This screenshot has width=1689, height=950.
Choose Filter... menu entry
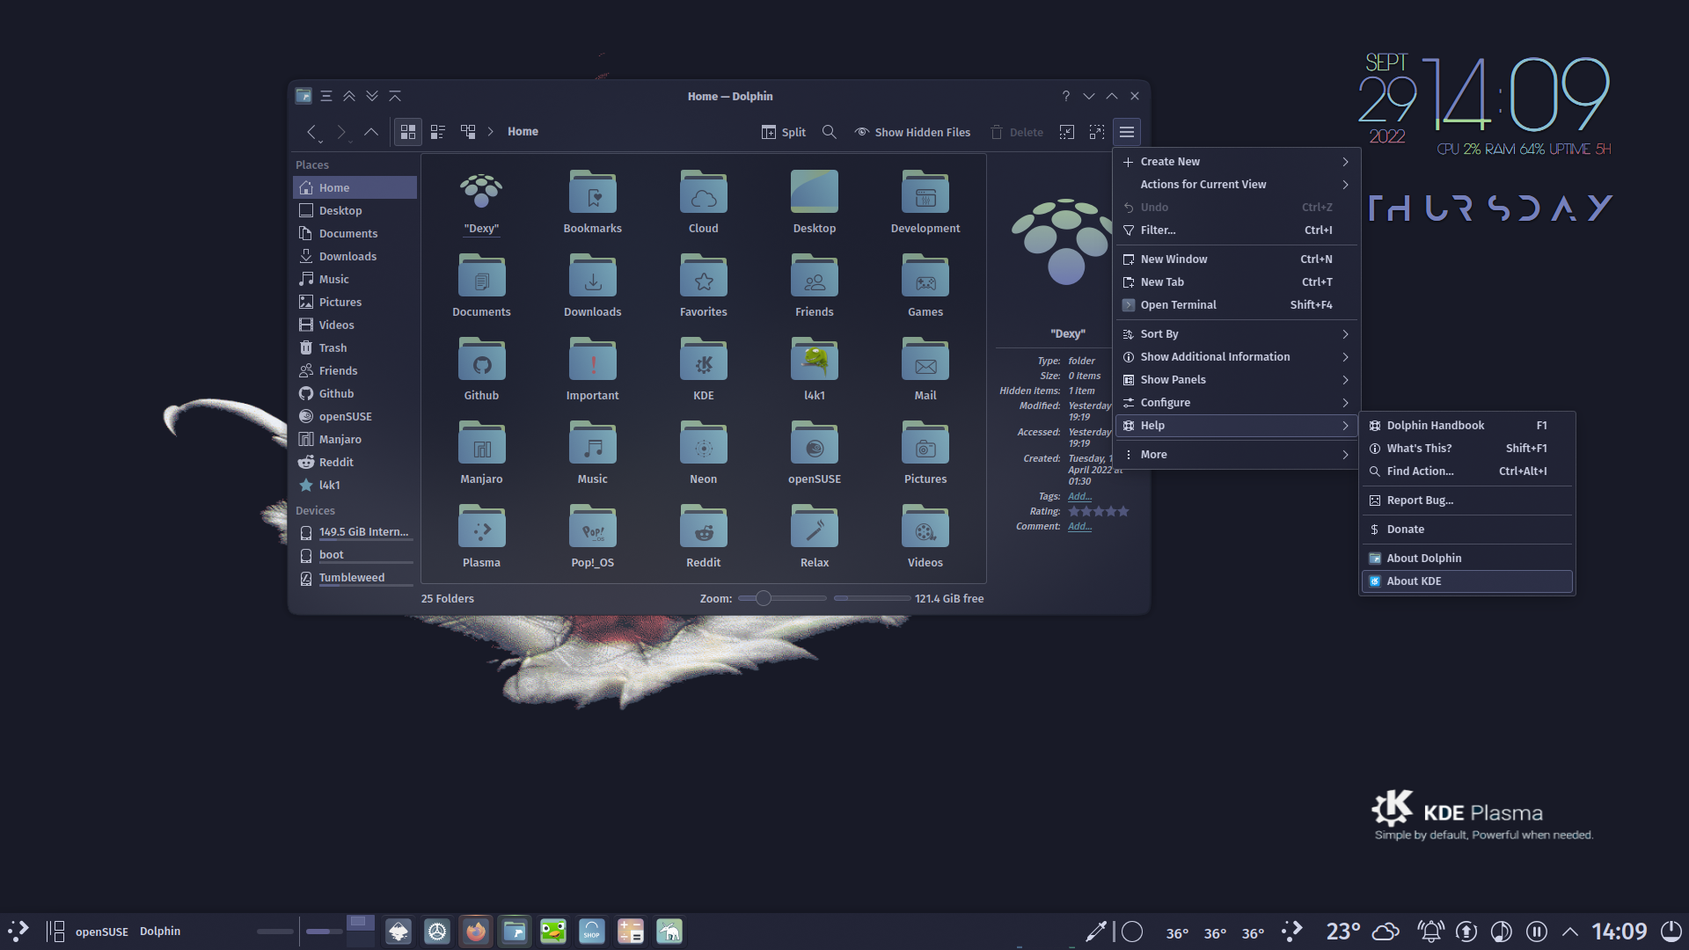[x=1236, y=230]
